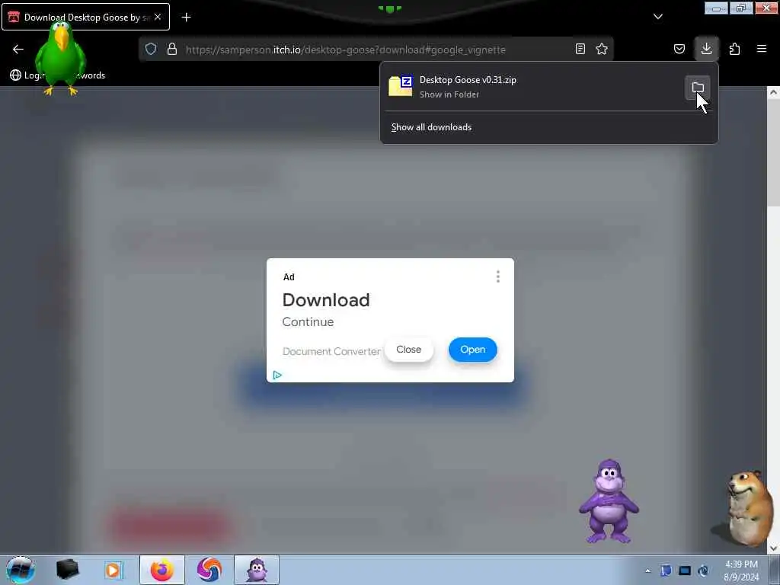Bookmark this page with the star icon
The image size is (780, 585).
pyautogui.click(x=602, y=49)
